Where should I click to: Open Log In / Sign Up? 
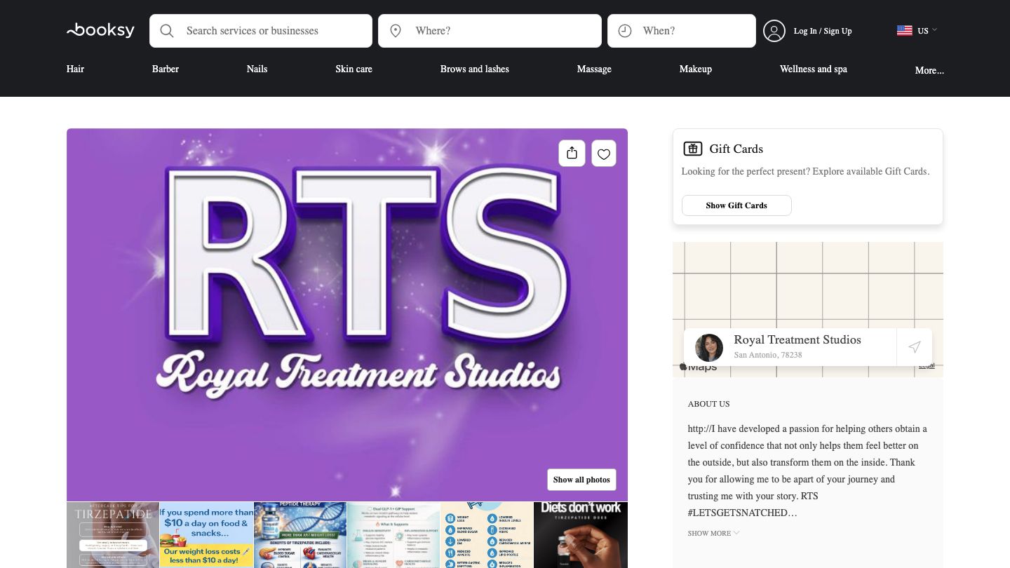tap(822, 31)
